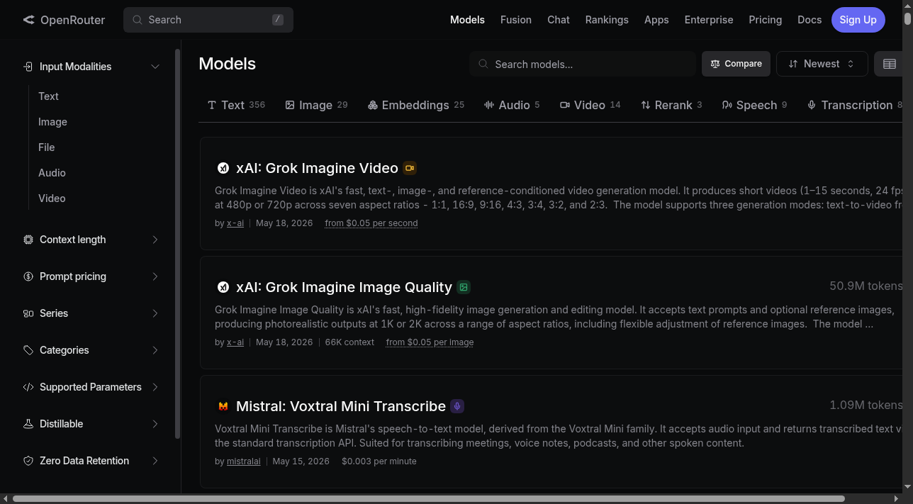This screenshot has height=504, width=913.
Task: Click the Input Modalities sidebar icon
Action: coord(28,67)
